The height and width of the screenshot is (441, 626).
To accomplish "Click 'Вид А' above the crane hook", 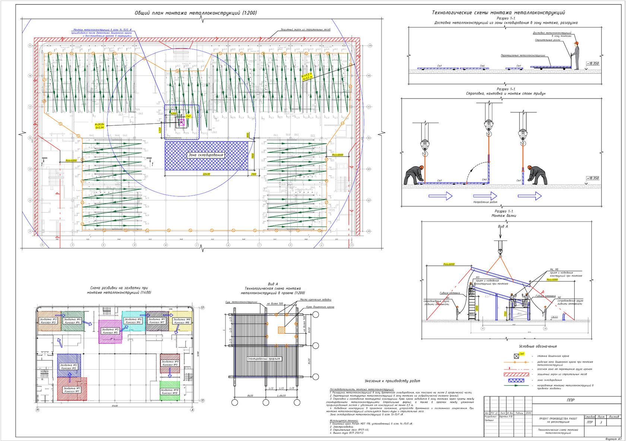I will coord(503,226).
